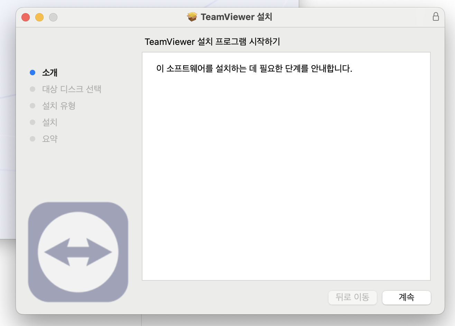Select the 설치 step in sidebar
The width and height of the screenshot is (455, 326).
tap(50, 122)
